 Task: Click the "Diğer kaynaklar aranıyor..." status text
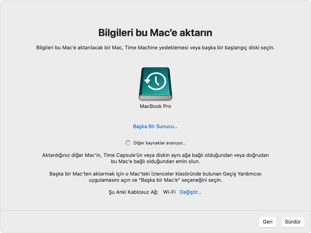coord(159,143)
